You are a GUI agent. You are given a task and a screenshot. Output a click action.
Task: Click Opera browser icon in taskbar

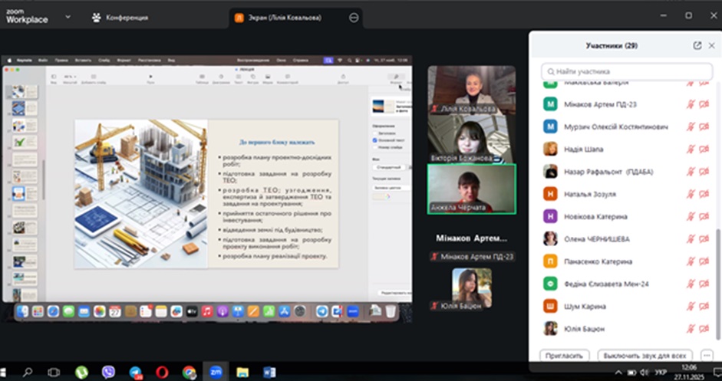[x=162, y=373]
